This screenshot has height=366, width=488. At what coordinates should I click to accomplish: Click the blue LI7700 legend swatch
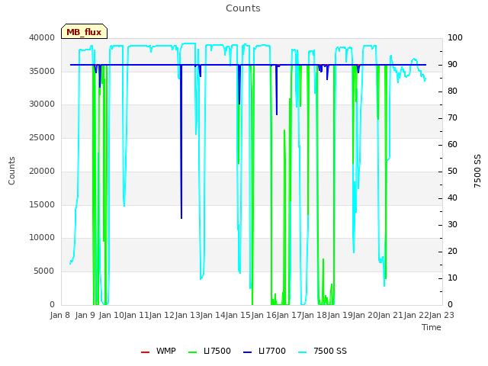tap(247, 352)
